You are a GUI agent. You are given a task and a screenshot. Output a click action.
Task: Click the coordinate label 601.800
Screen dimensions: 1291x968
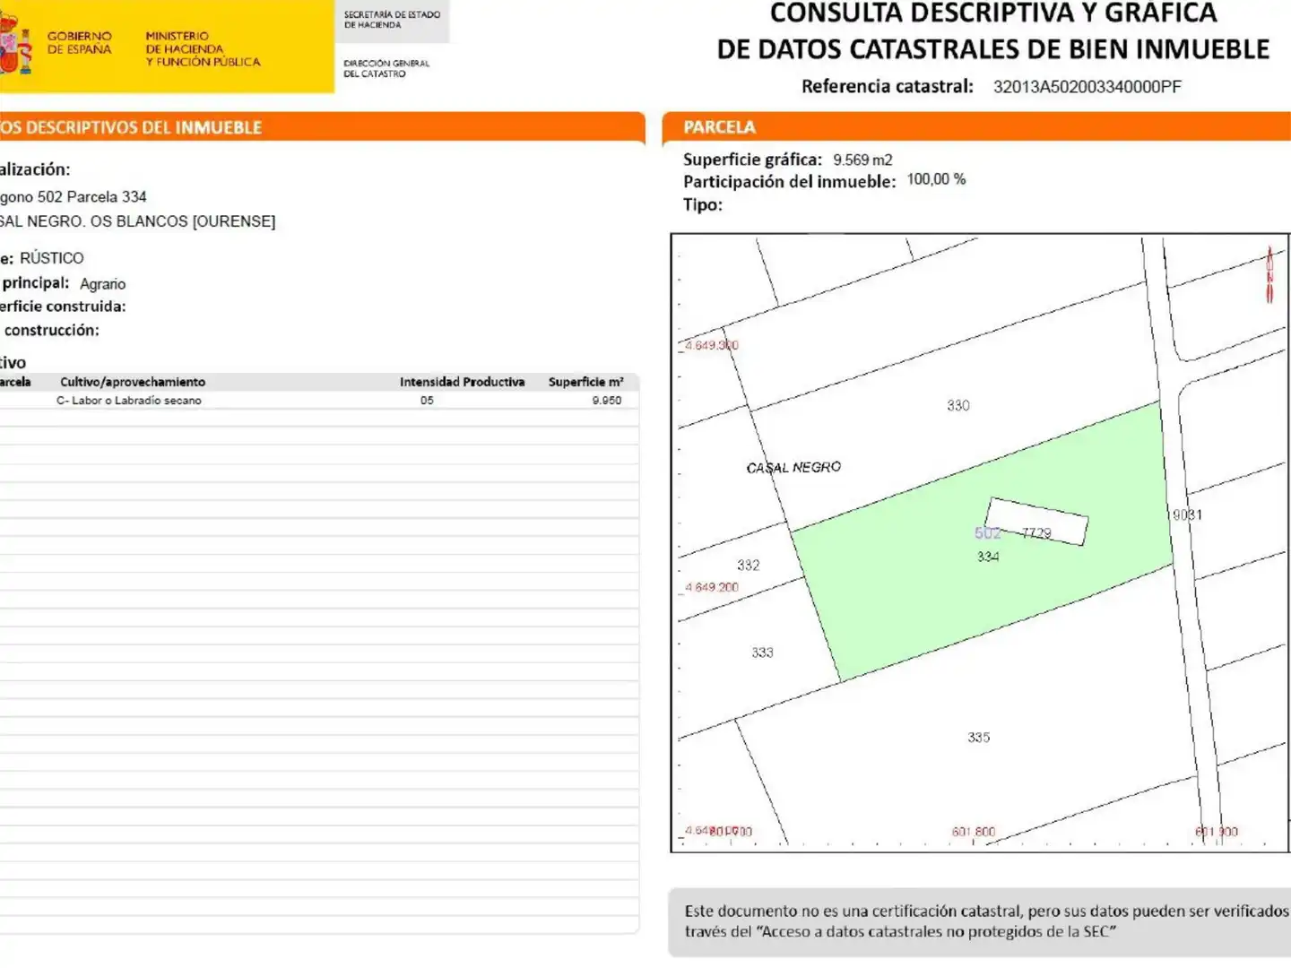tap(974, 832)
